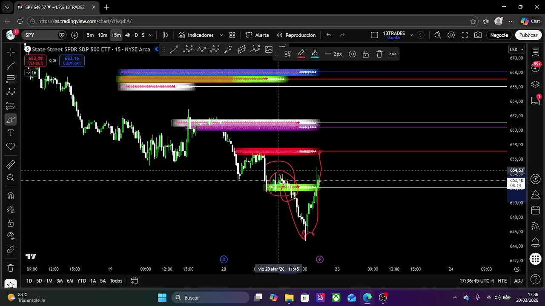545x306 pixels.
Task: Open the heart icons tool in left sidebar
Action: [x=11, y=147]
